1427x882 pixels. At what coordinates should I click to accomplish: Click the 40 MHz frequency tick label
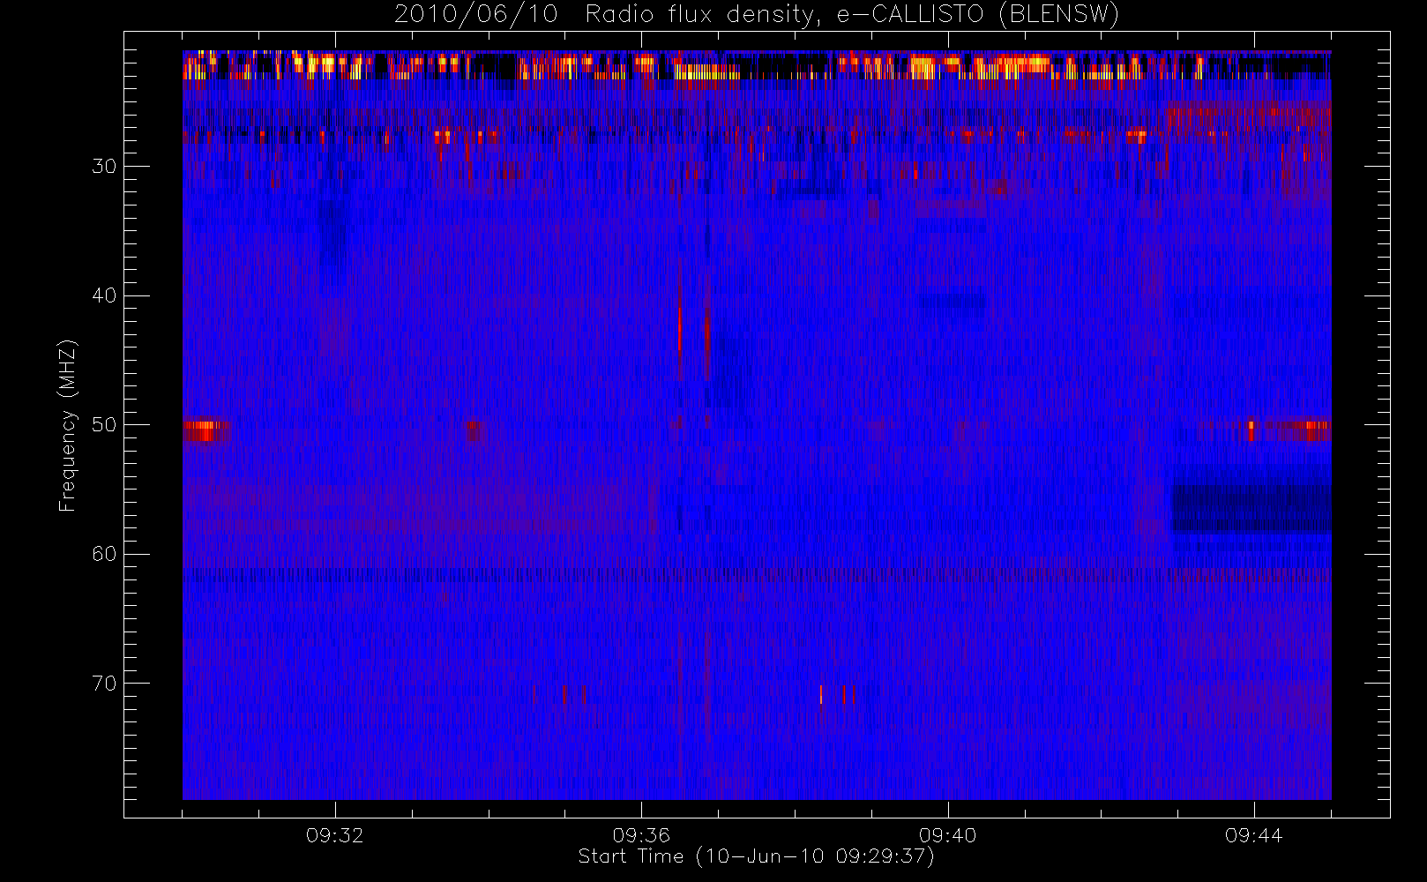[x=104, y=295]
